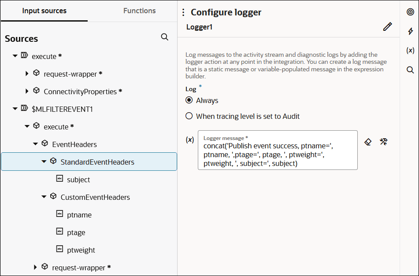This screenshot has height=276, width=419.
Task: Click the (x) variables icon in right sidebar
Action: click(410, 51)
